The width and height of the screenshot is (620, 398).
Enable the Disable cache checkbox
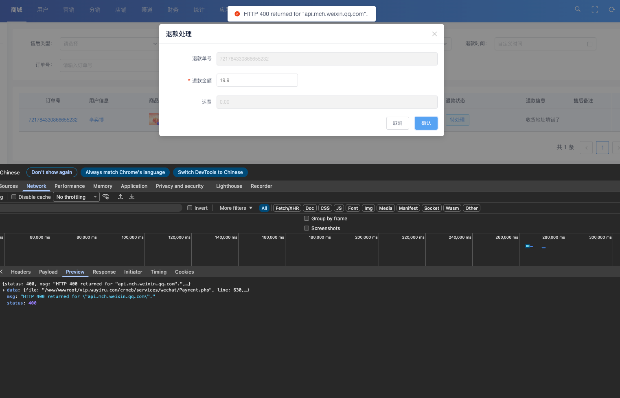(14, 197)
